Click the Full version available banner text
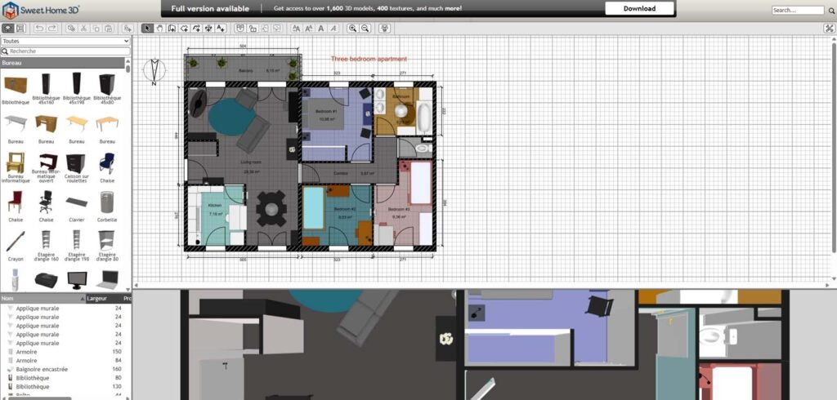The width and height of the screenshot is (837, 400). (x=210, y=8)
